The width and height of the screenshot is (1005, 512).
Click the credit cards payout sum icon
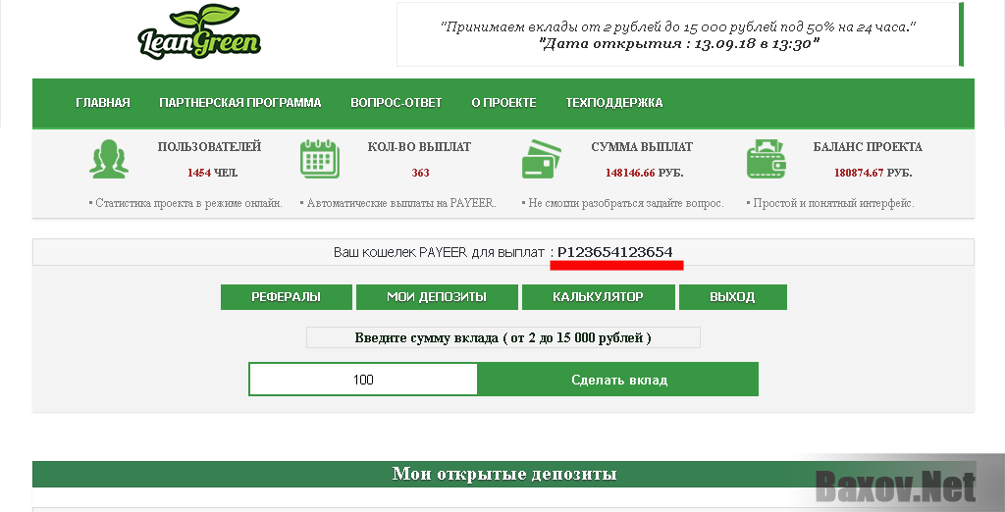[x=542, y=159]
